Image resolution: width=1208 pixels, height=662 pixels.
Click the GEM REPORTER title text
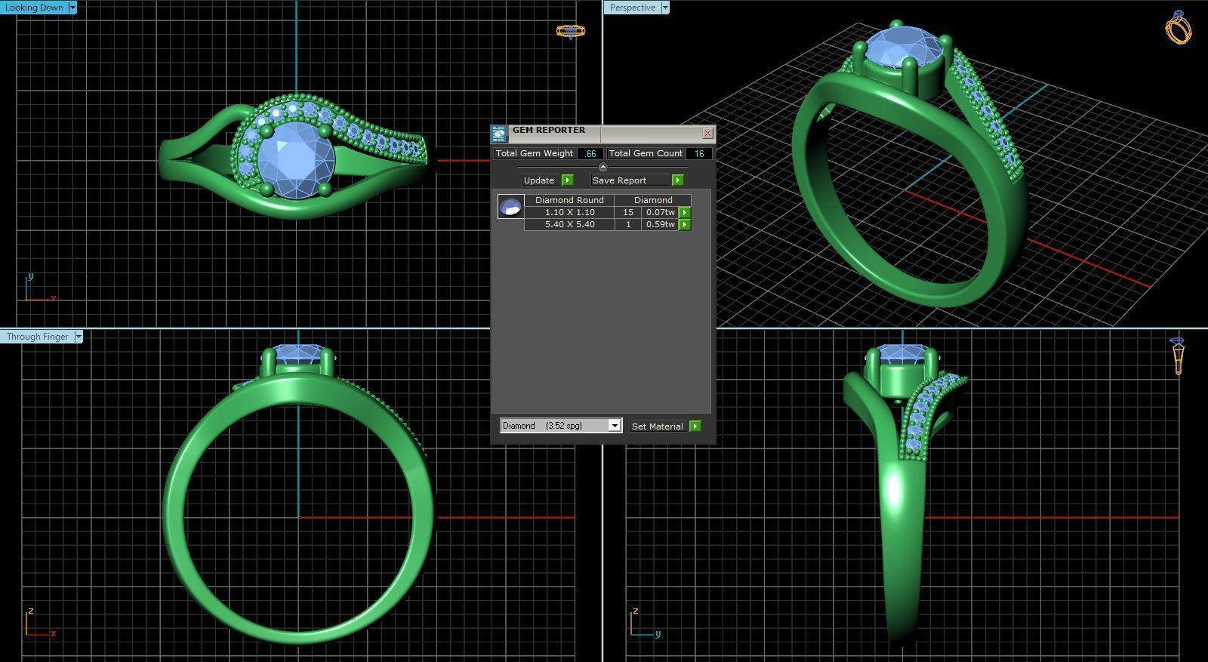tap(549, 130)
